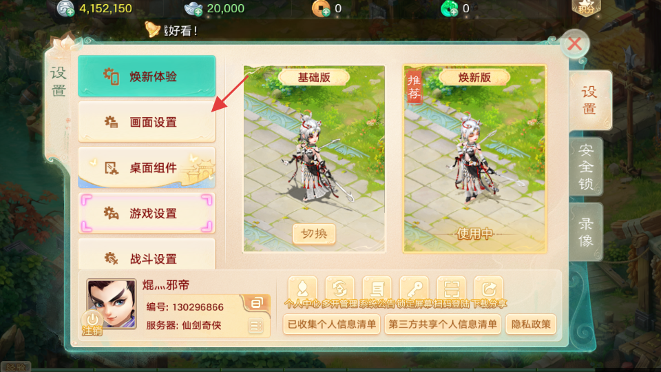Open the 个人中心 personal center icon
Image resolution: width=661 pixels, height=372 pixels.
(x=303, y=289)
